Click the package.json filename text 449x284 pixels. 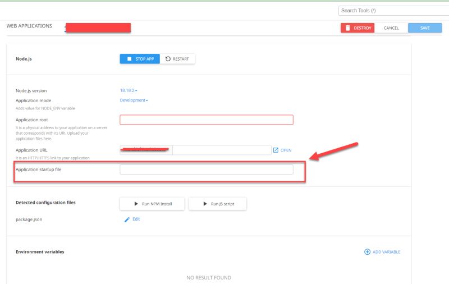(x=29, y=219)
